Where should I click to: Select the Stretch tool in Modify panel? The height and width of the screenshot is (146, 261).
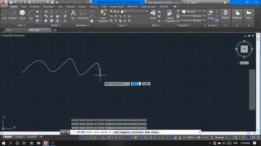point(46,21)
